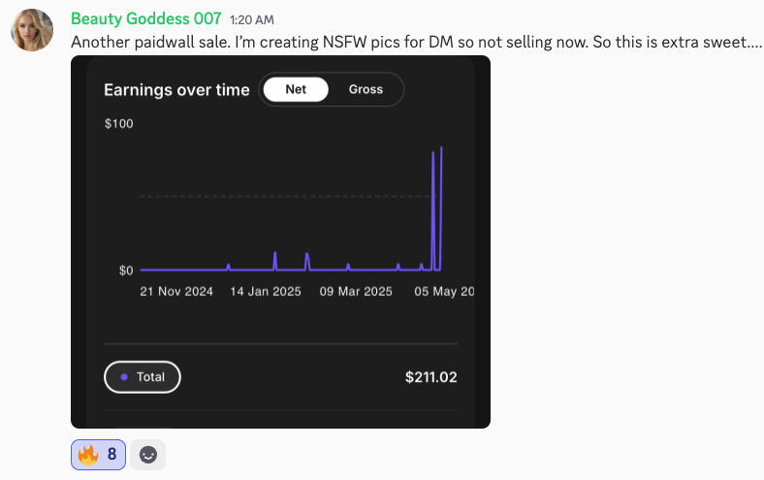The width and height of the screenshot is (764, 480).
Task: Click the Earnings over time heading
Action: [x=176, y=89]
